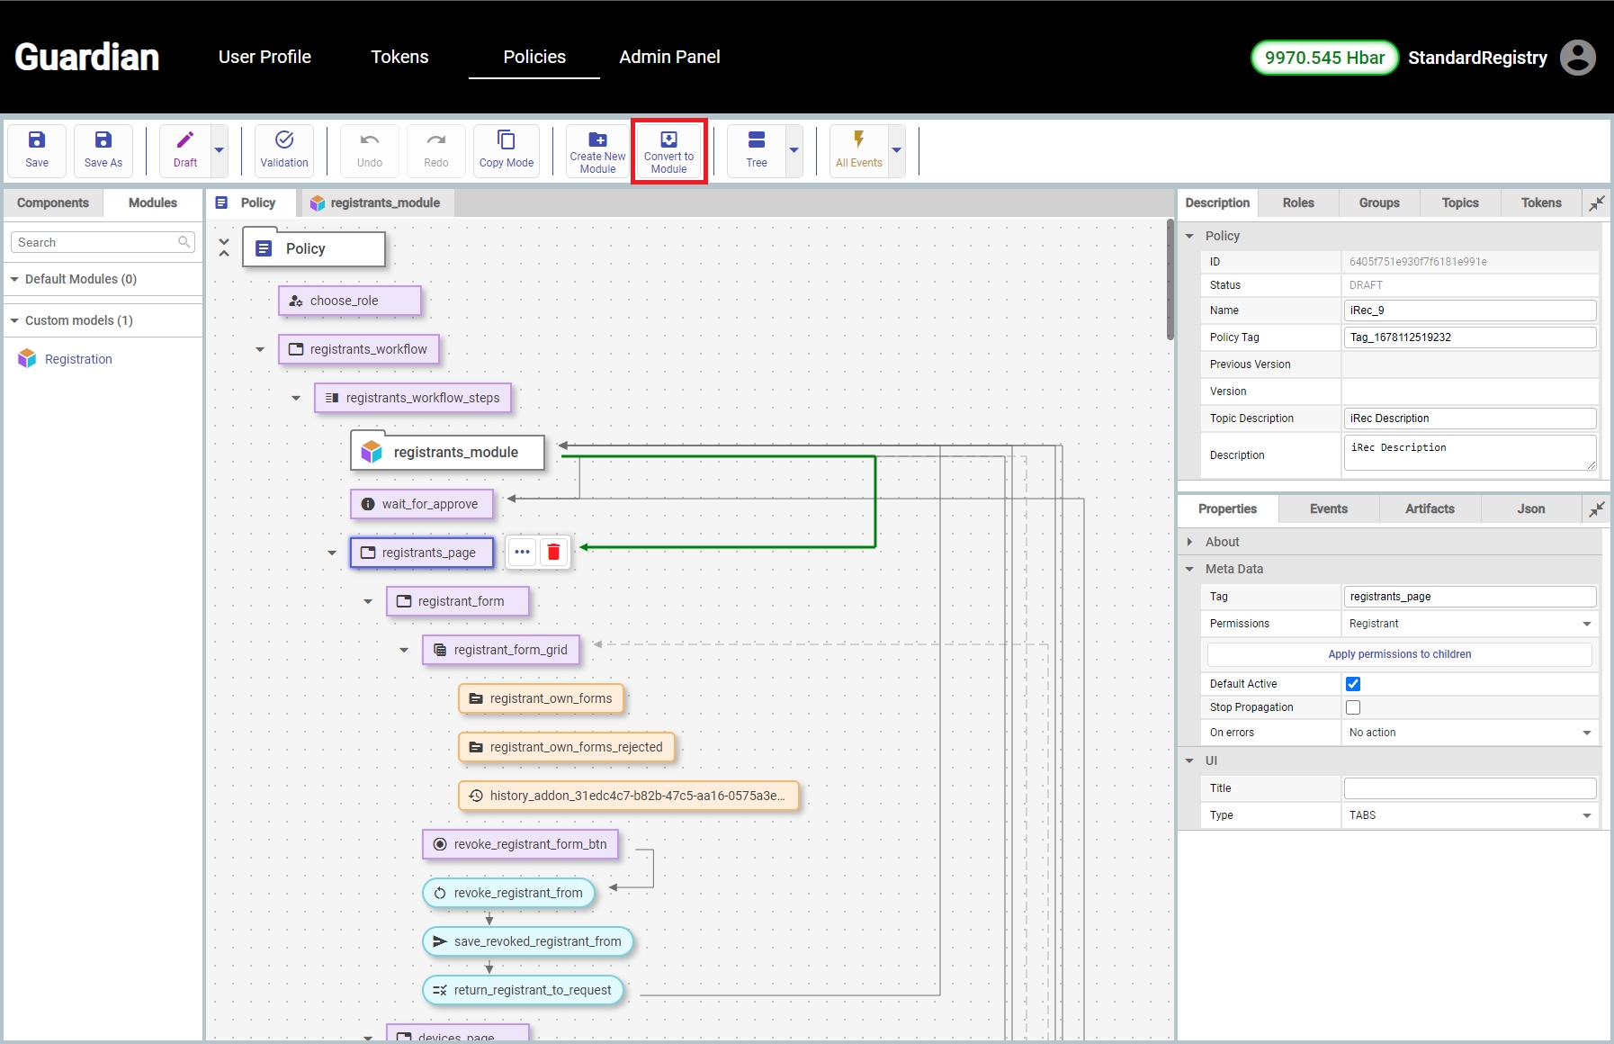
Task: Open the Admin Panel menu item
Action: tap(669, 57)
